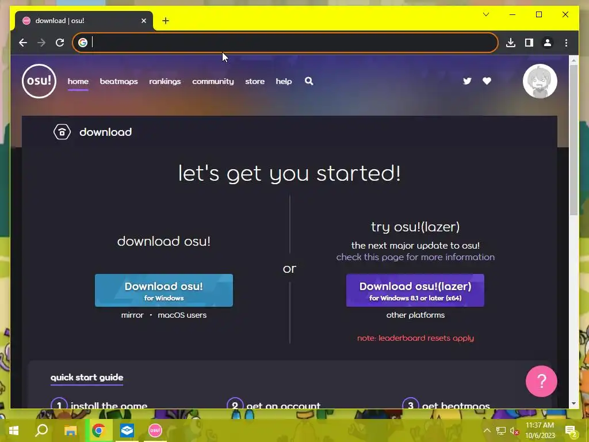This screenshot has width=589, height=442.
Task: Click the browser forward arrow
Action: click(x=41, y=43)
